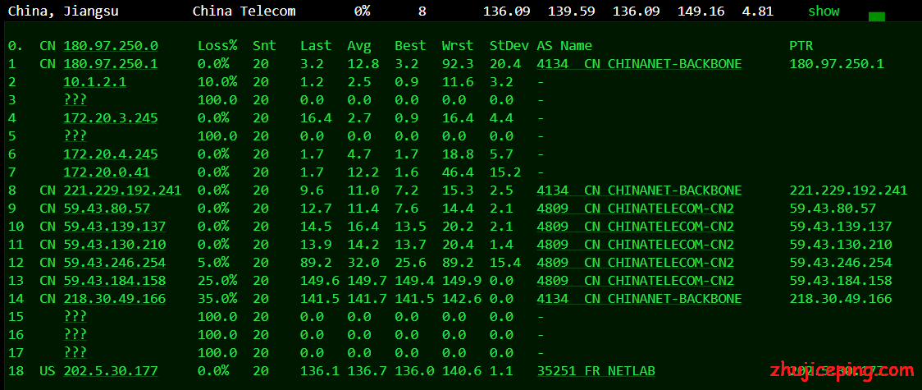Viewport: 922px width, 390px height.
Task: Click the 'Loss%' column header
Action: tap(217, 46)
